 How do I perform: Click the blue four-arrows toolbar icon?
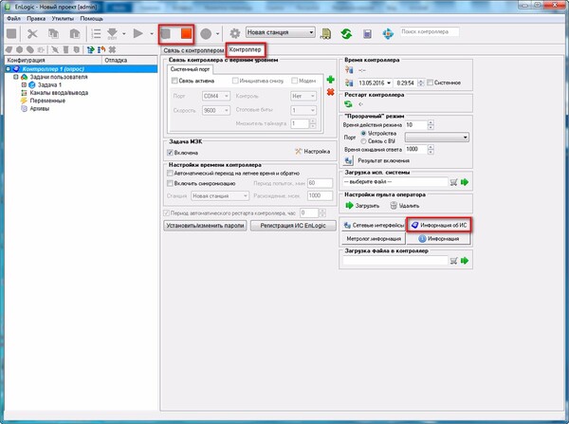(x=388, y=34)
